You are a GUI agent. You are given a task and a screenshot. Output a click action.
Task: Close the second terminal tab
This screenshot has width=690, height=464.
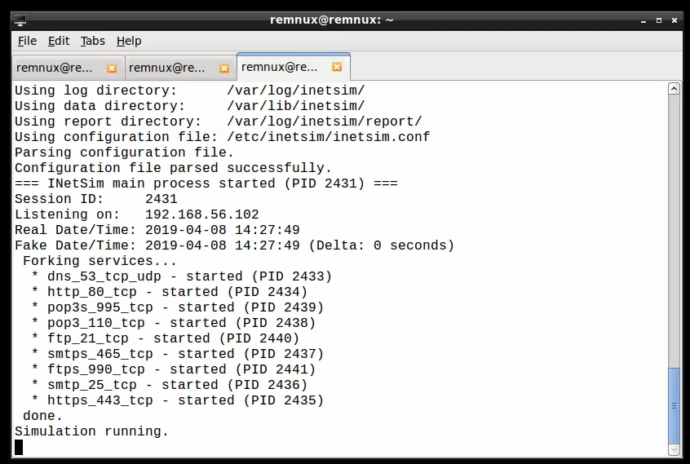(224, 68)
